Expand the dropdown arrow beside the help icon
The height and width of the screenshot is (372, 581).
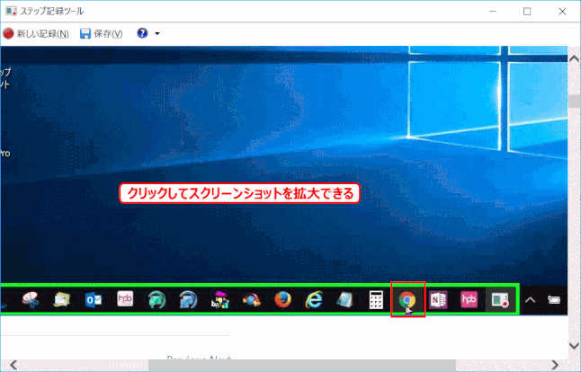[x=157, y=33]
